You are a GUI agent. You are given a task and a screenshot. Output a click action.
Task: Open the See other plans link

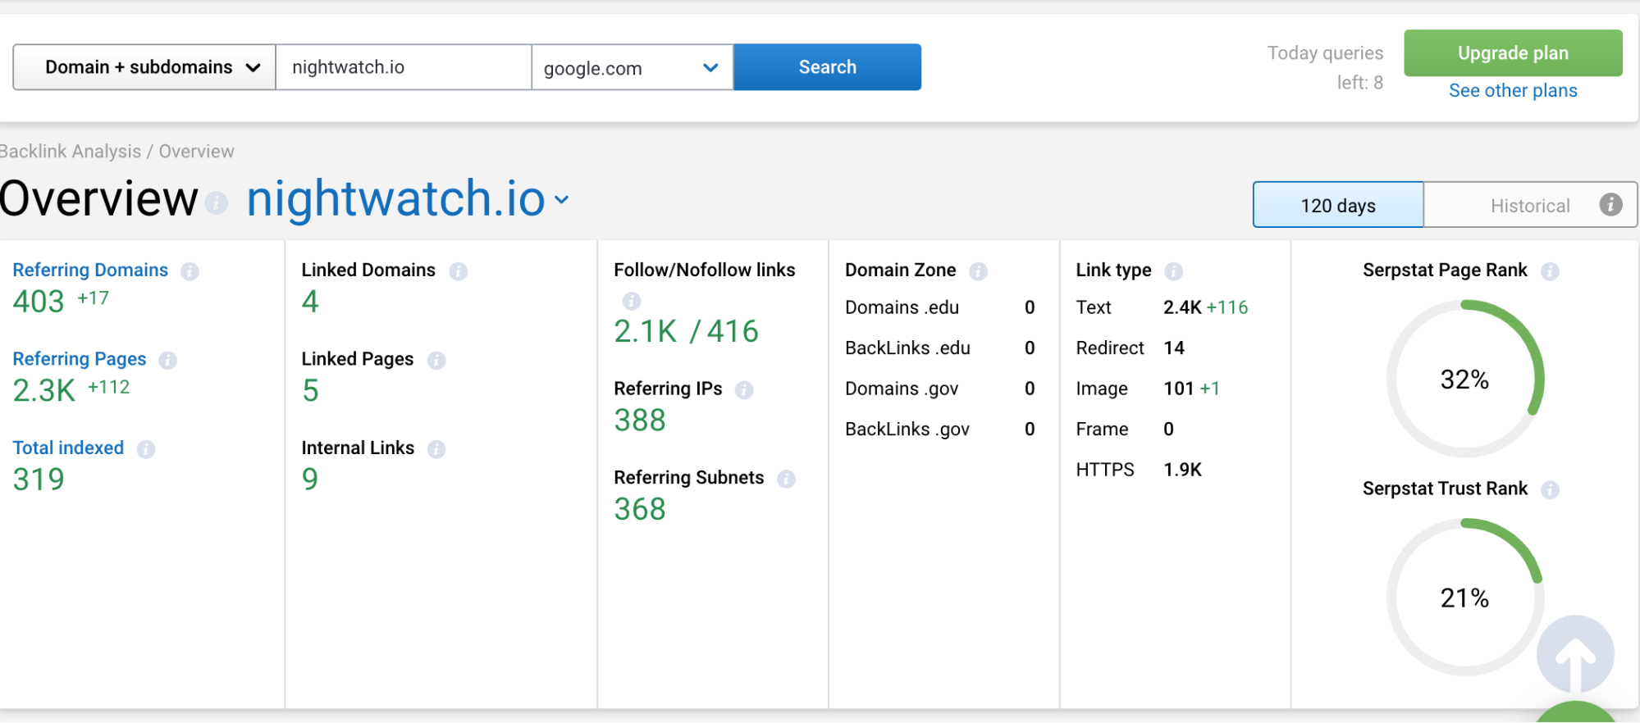[x=1513, y=91]
